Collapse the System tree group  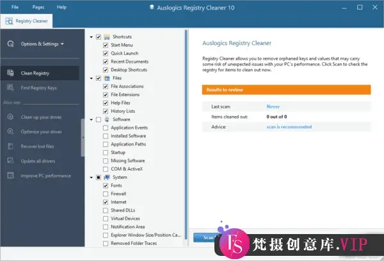(92, 178)
